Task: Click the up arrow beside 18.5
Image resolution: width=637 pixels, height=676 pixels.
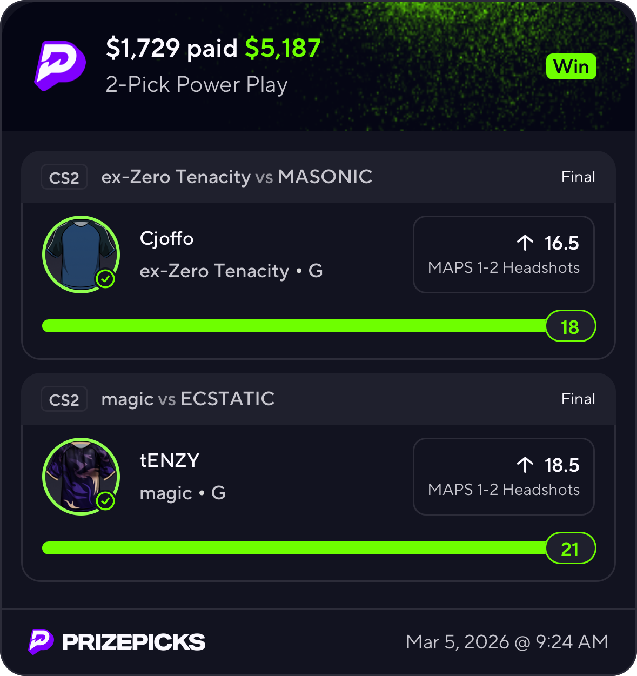Action: tap(525, 465)
